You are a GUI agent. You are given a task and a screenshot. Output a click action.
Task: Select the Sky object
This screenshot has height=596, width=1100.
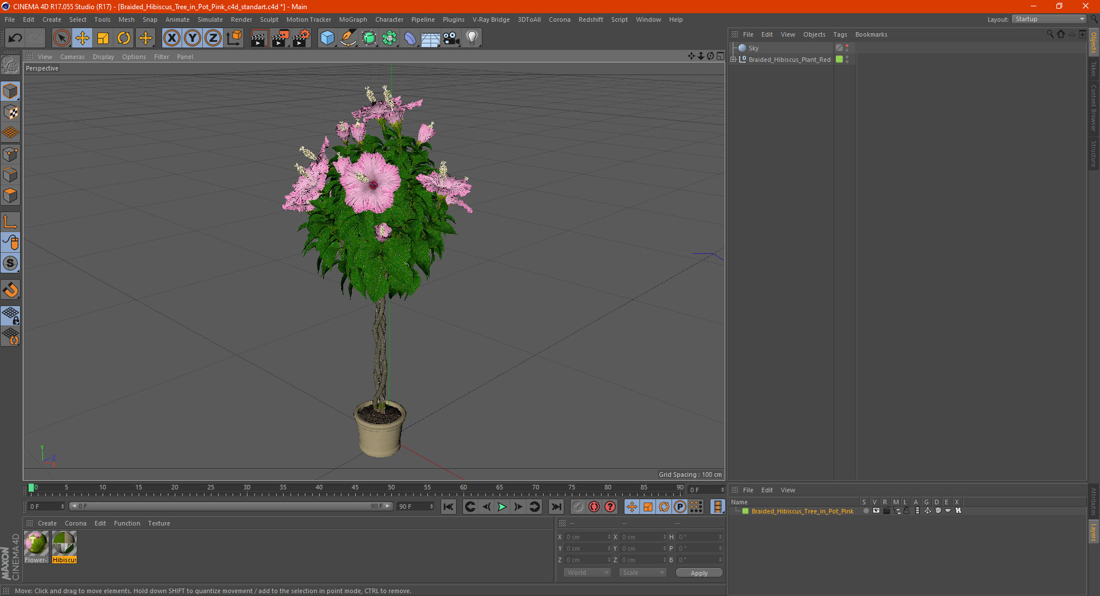(x=753, y=48)
